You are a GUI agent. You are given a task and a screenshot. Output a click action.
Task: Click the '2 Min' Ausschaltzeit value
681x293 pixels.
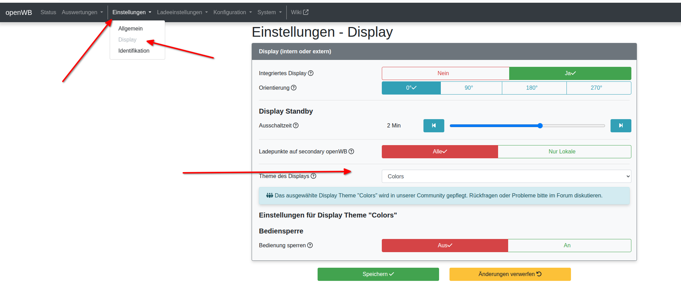[x=394, y=125]
